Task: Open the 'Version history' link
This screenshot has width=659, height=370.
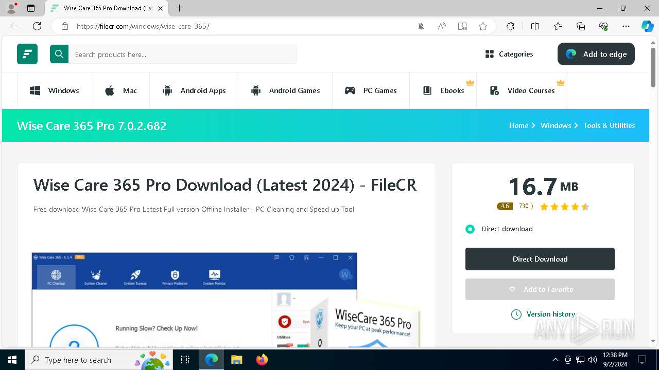Action: pos(543,314)
